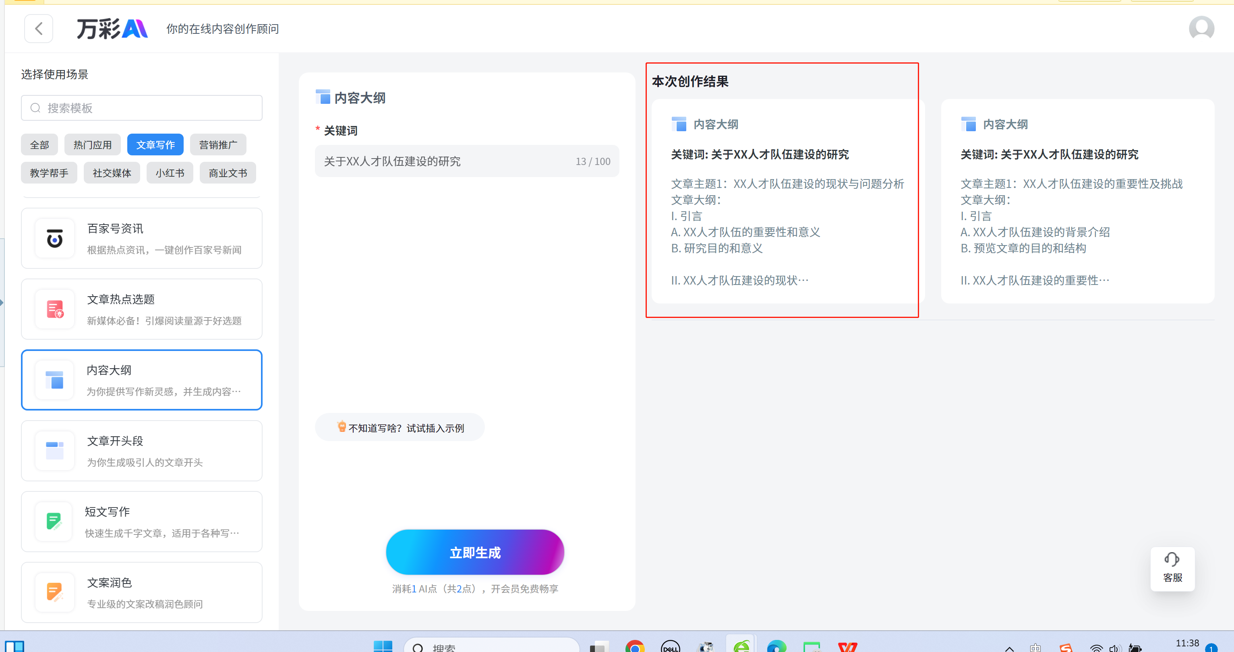This screenshot has height=652, width=1234.
Task: Click the 文案润色 template icon
Action: [55, 593]
